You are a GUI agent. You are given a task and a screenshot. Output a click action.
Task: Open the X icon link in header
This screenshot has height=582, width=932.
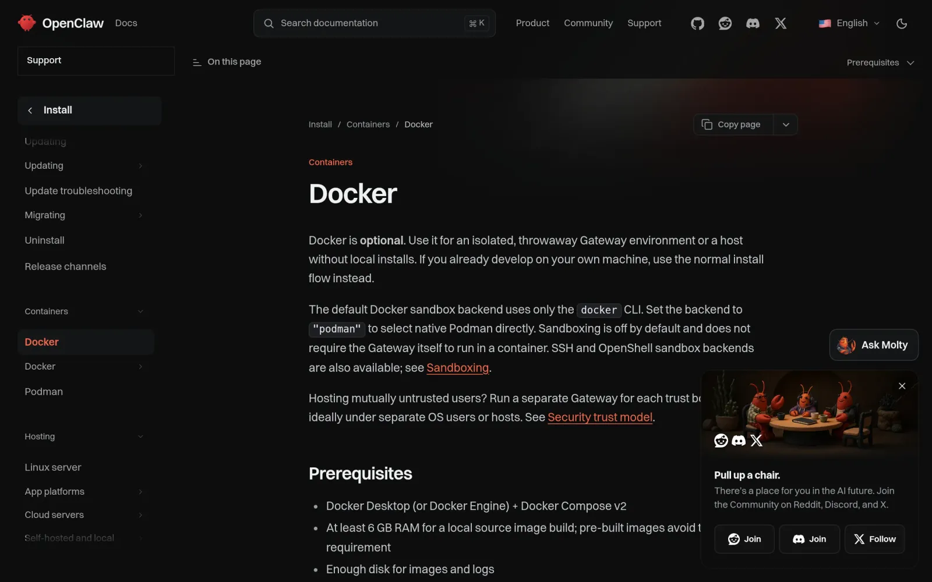pos(781,23)
